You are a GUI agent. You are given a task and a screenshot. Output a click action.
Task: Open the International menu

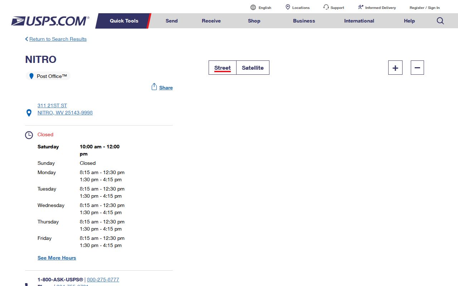pyautogui.click(x=359, y=21)
